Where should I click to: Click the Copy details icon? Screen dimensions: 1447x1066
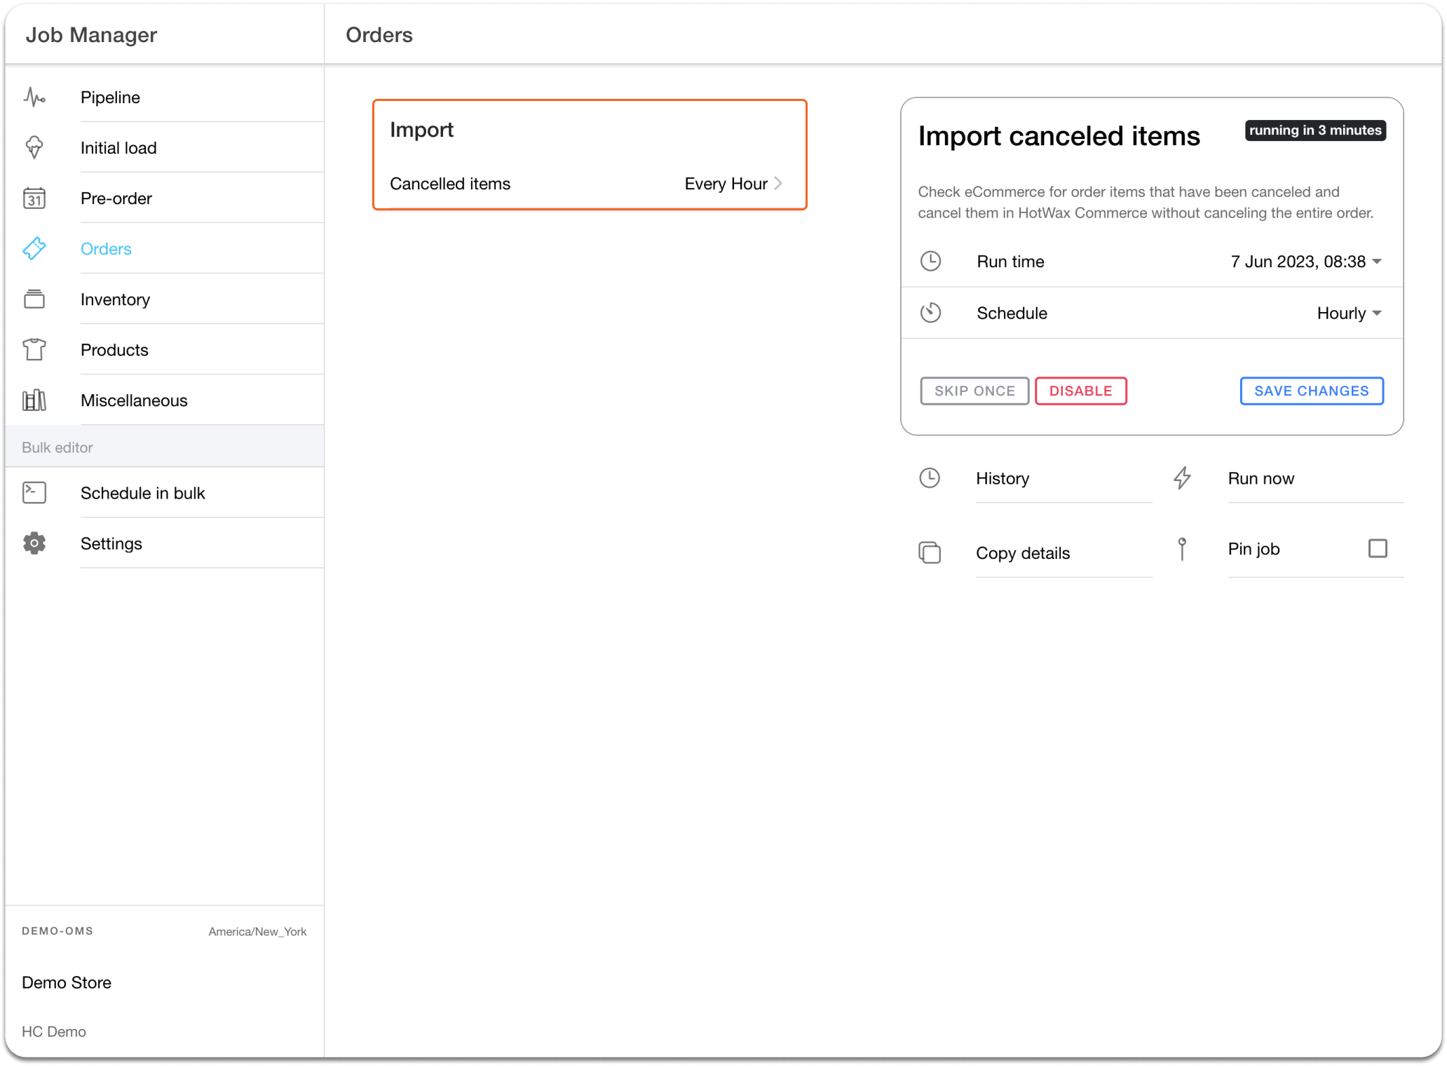930,553
